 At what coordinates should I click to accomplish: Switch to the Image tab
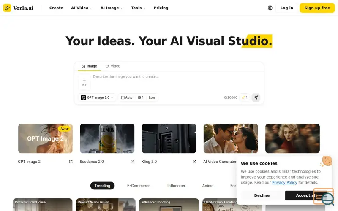89,66
